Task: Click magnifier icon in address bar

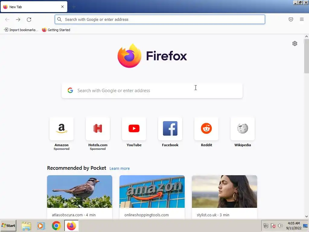Action: click(x=59, y=19)
